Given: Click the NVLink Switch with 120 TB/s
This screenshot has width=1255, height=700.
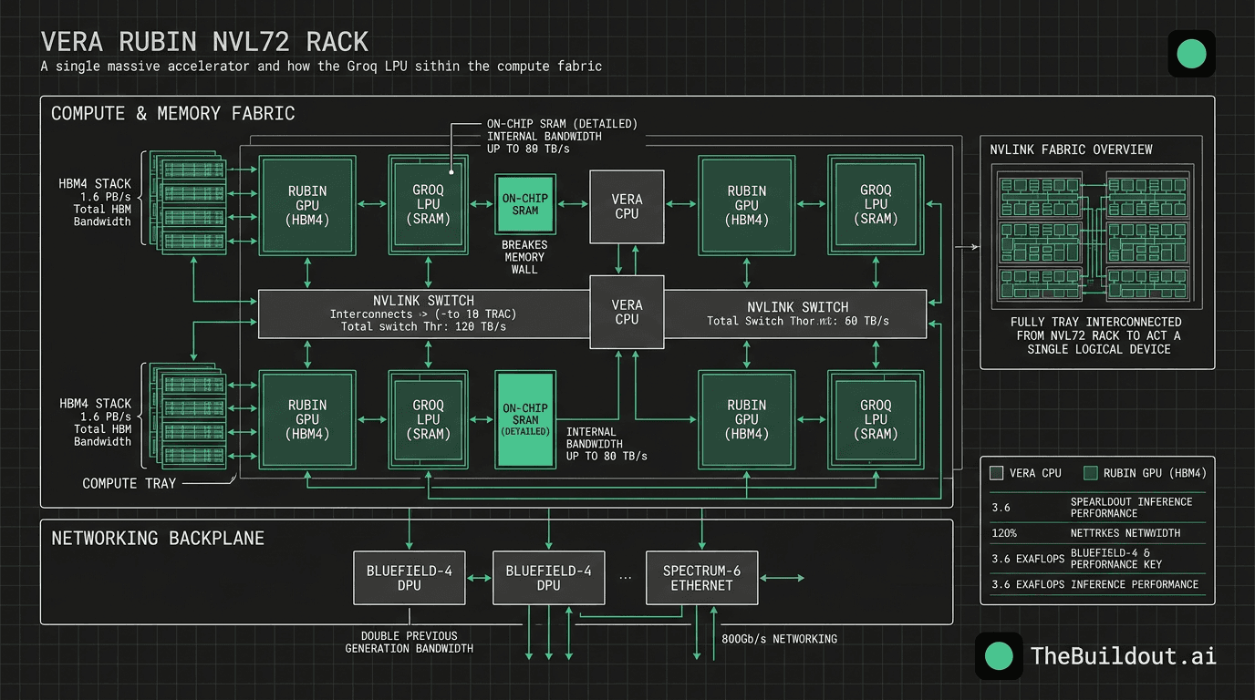Looking at the screenshot, I should coord(424,313).
